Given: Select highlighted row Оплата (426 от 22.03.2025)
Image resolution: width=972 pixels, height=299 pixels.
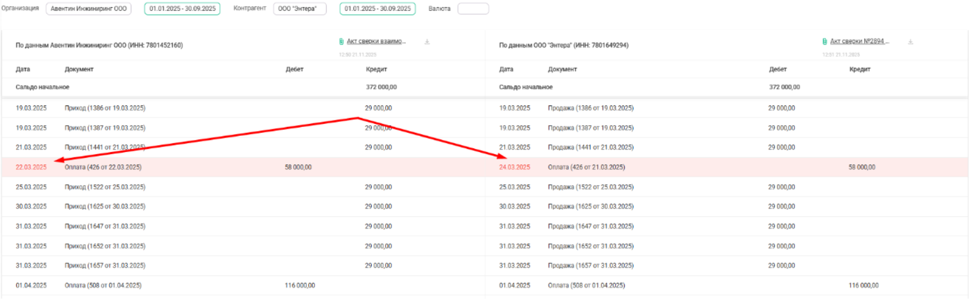Looking at the screenshot, I should 243,167.
